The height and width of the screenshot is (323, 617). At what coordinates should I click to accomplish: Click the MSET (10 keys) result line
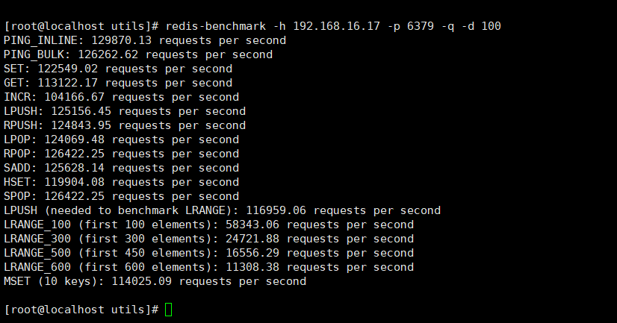155,281
